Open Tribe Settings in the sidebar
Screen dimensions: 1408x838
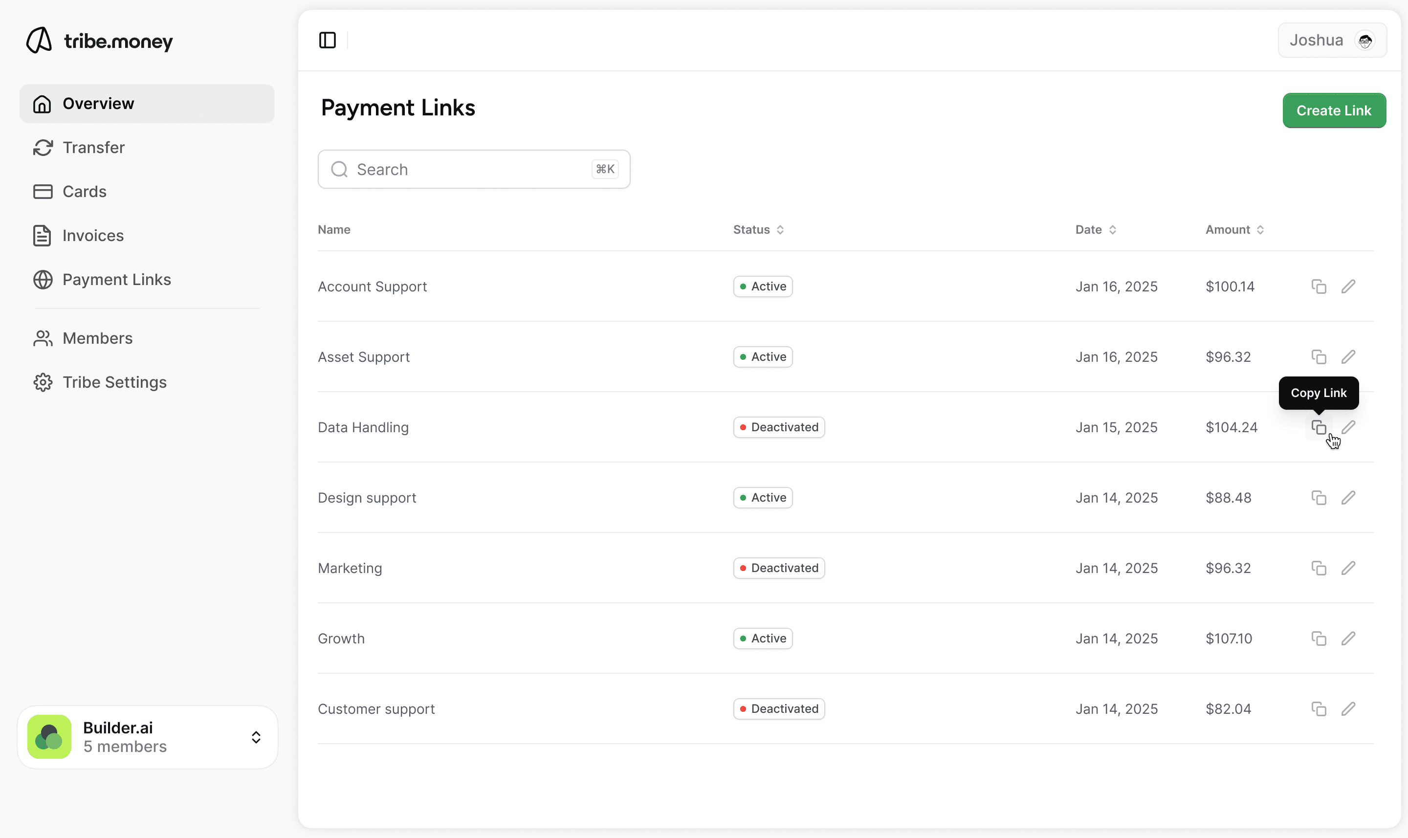(x=114, y=382)
